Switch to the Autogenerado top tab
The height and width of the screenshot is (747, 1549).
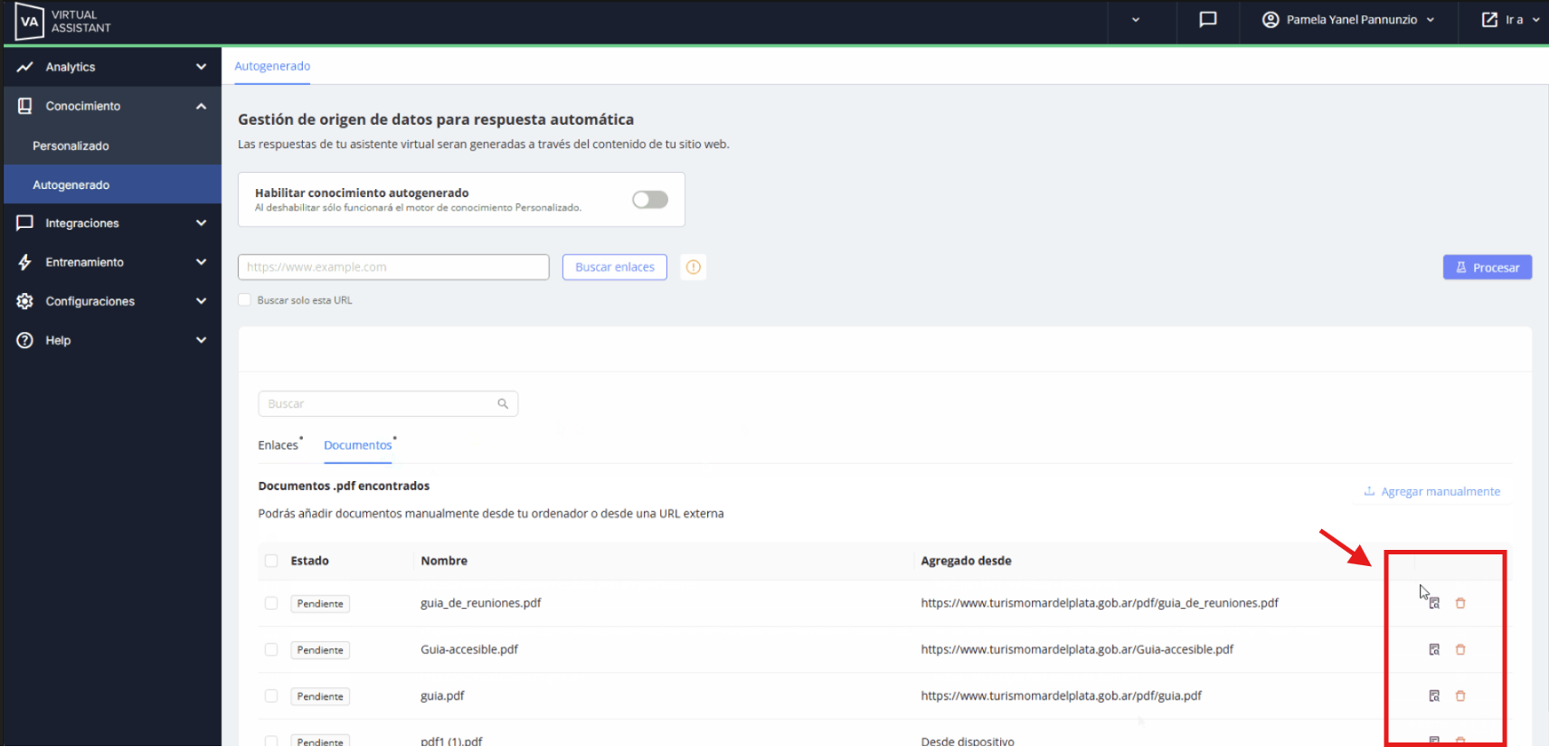tap(272, 66)
